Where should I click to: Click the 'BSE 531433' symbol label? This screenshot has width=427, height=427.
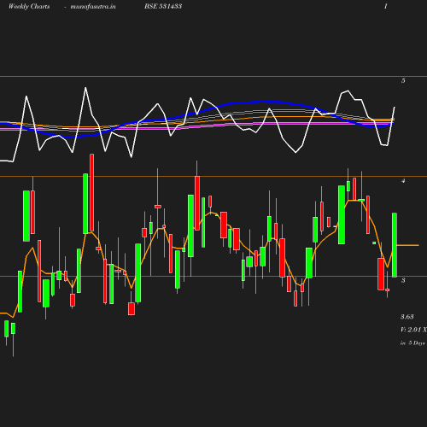coord(163,6)
